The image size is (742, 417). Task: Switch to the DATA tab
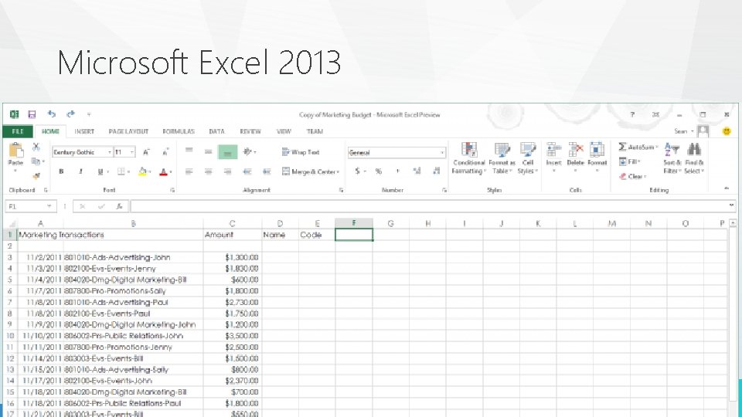(x=216, y=131)
